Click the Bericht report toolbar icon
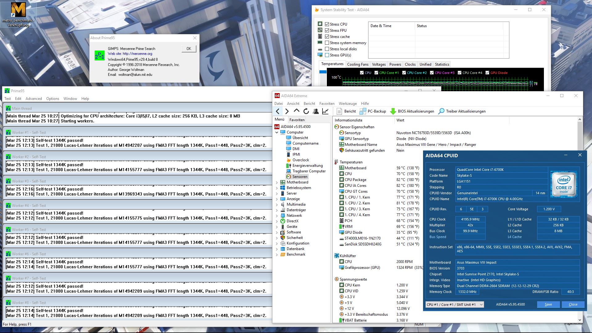This screenshot has width=592, height=333. (339, 111)
